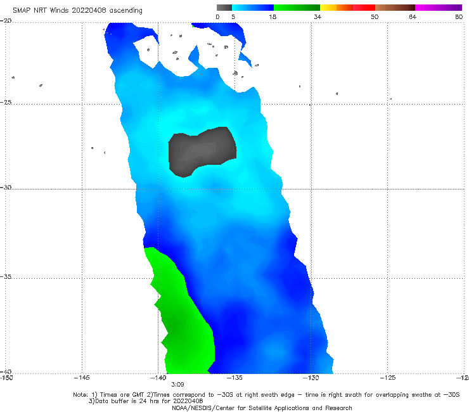Viewport: 469px width, 412px height.
Task: Click the title 'SMAP NRT Winds 20220408 ascending'
Action: (x=77, y=10)
